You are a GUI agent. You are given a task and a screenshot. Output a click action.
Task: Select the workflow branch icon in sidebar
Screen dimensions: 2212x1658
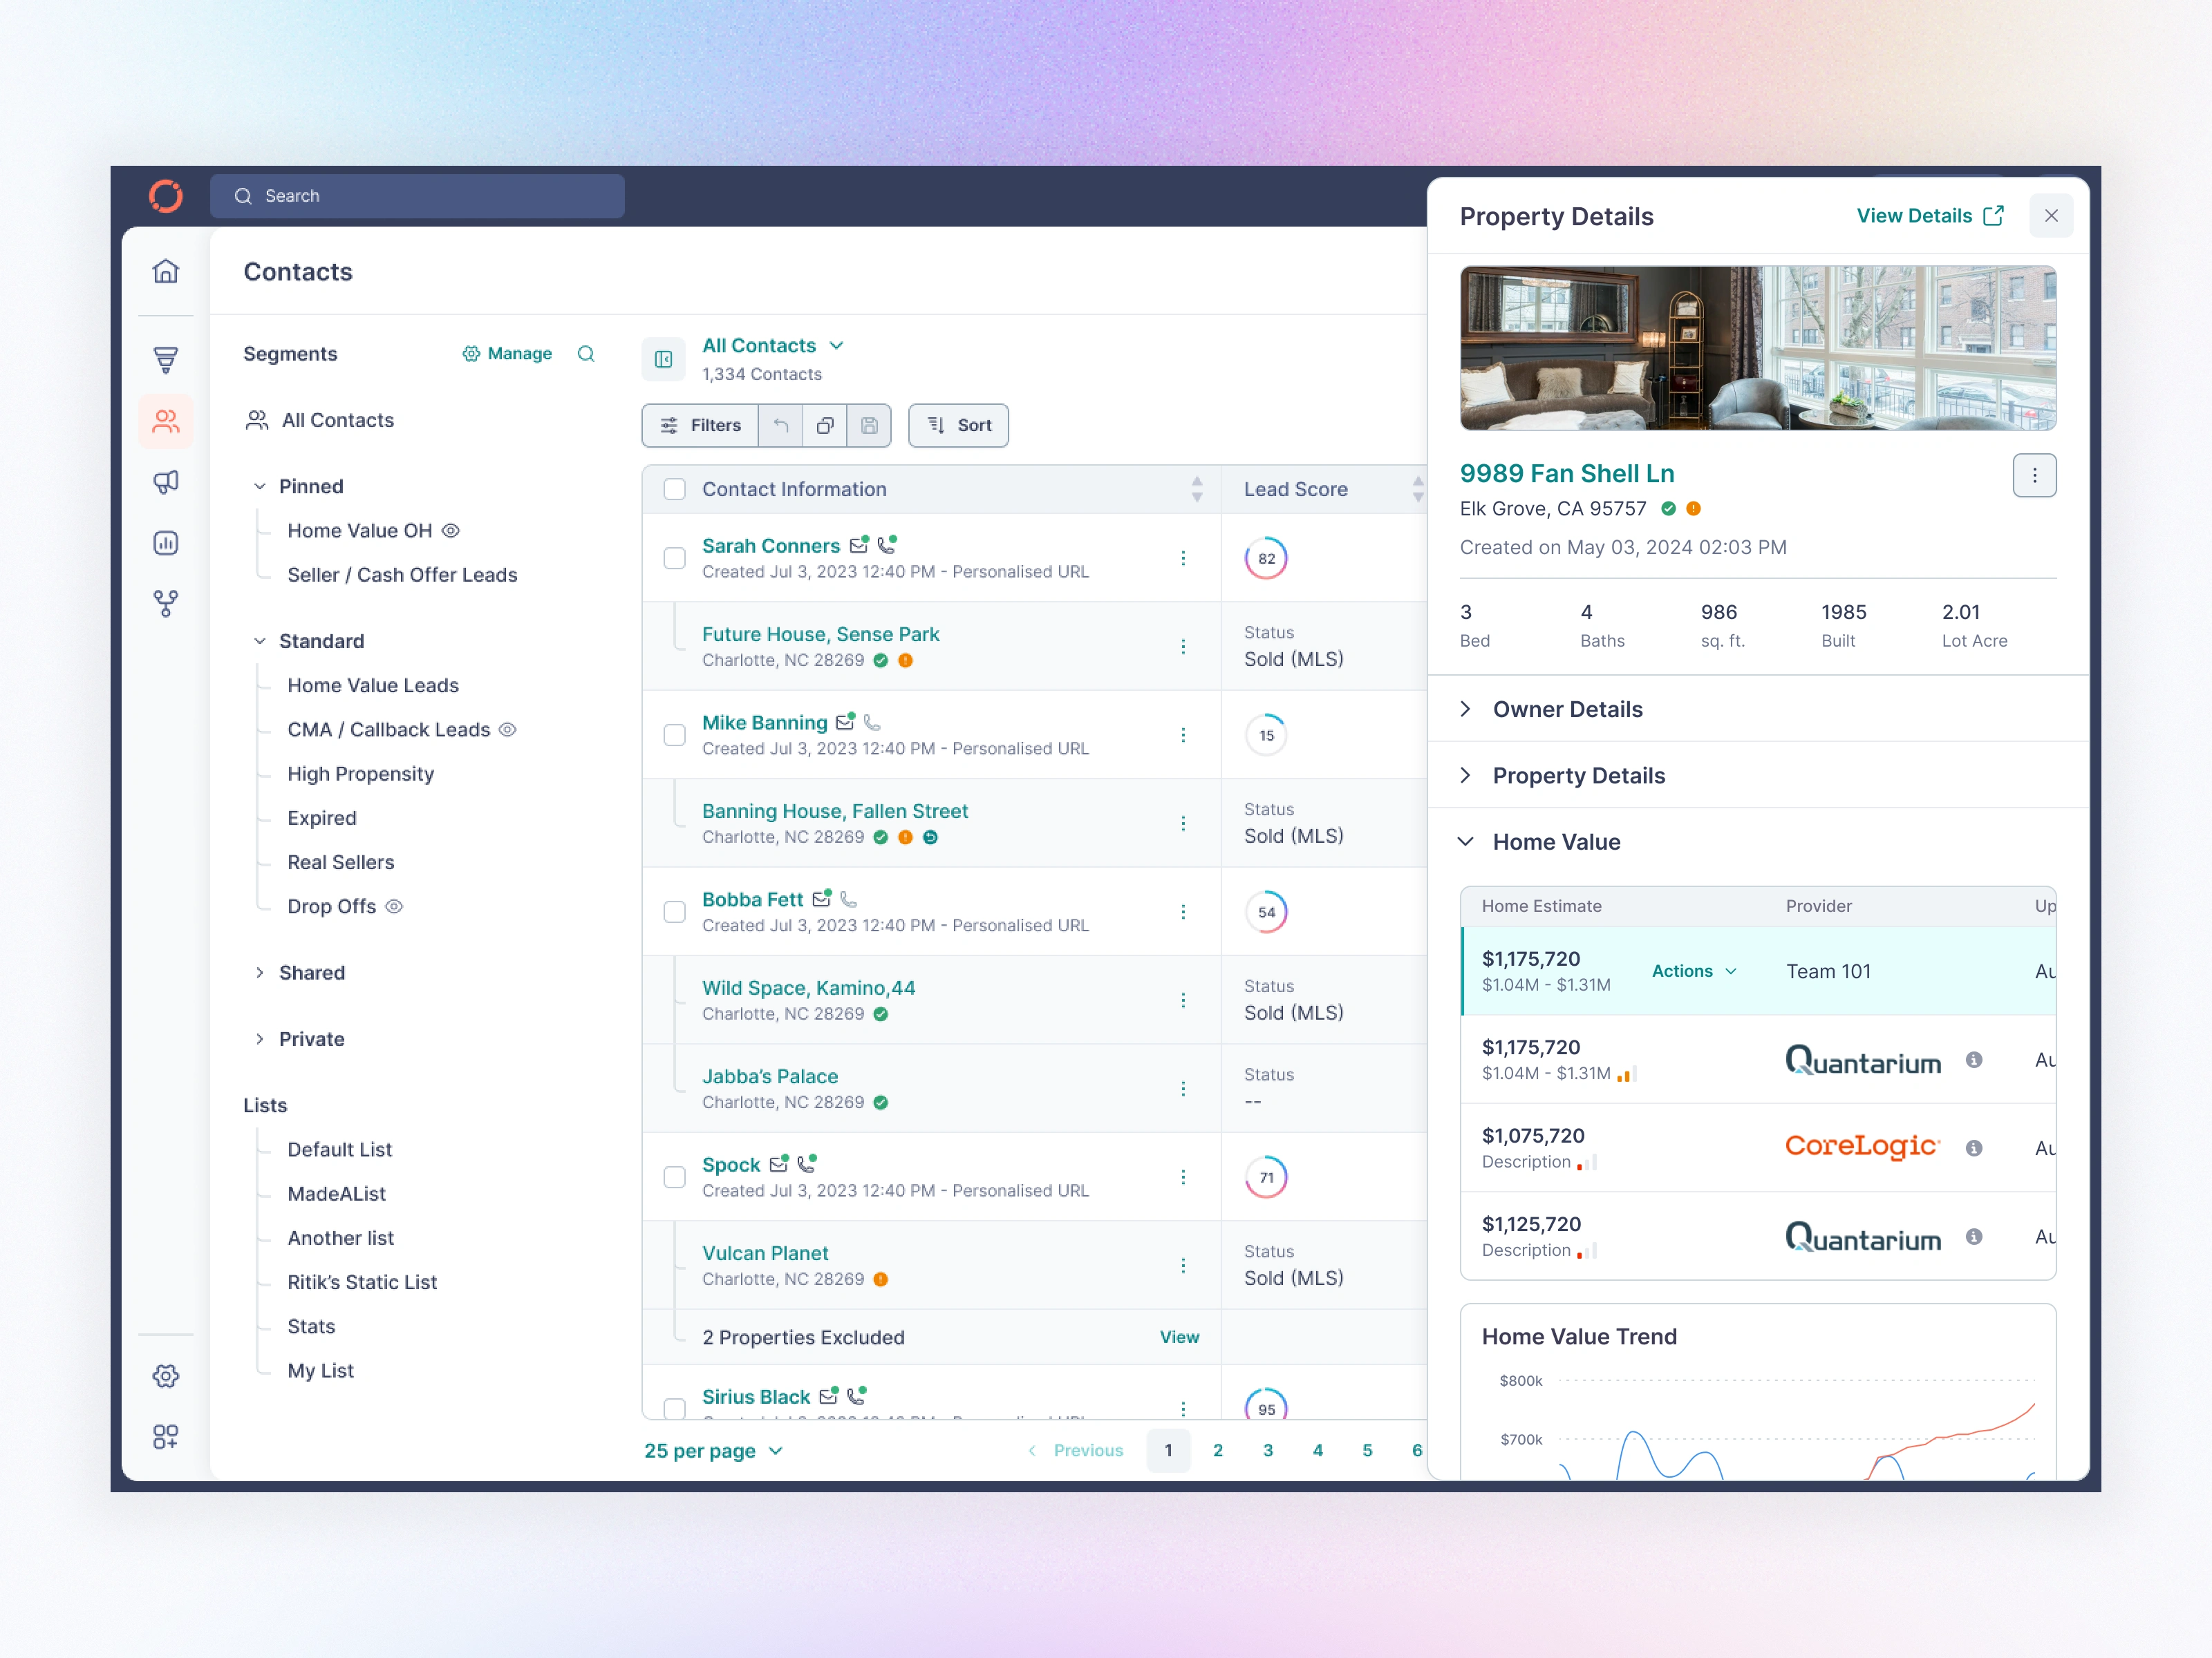(166, 604)
